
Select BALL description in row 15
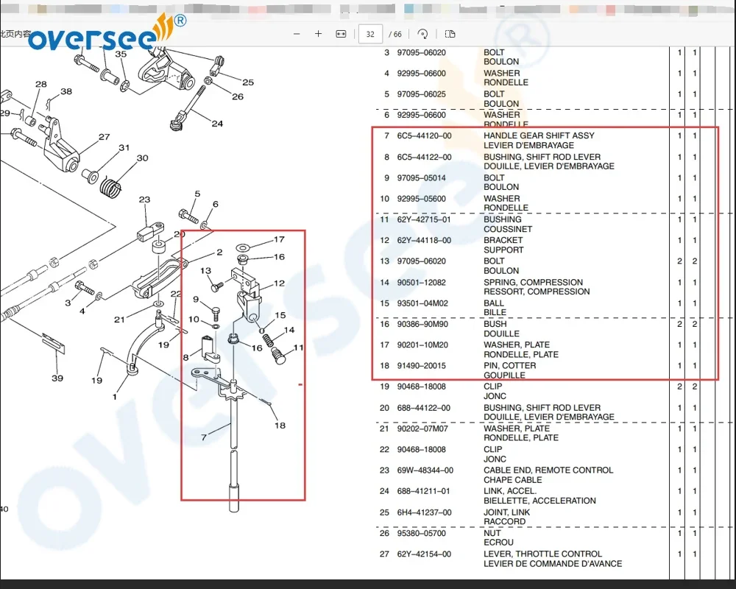tap(494, 303)
